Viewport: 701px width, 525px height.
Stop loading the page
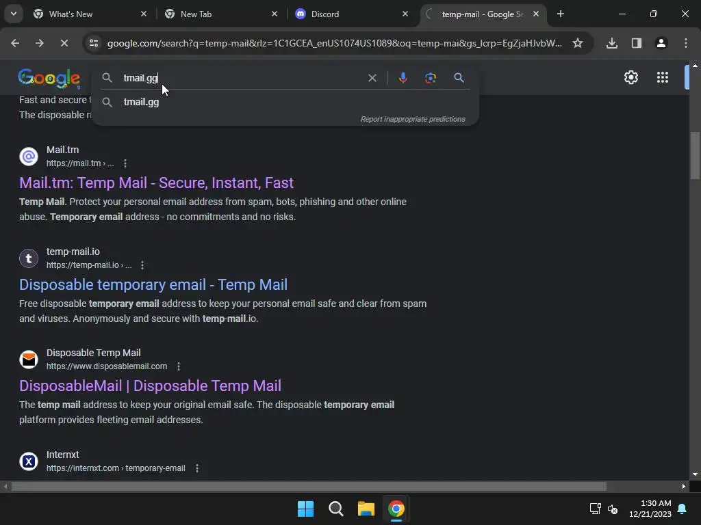(x=64, y=43)
